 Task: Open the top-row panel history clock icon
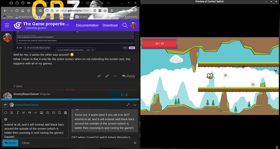(23, 3)
